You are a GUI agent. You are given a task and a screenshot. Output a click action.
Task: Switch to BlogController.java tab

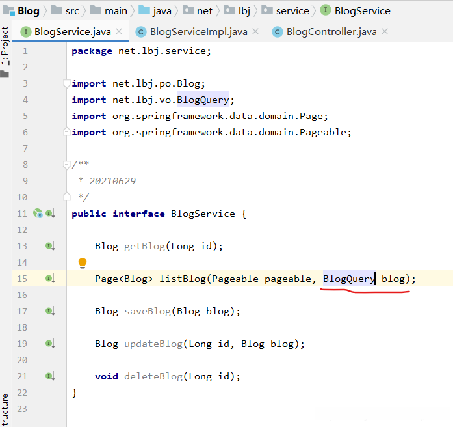[331, 31]
